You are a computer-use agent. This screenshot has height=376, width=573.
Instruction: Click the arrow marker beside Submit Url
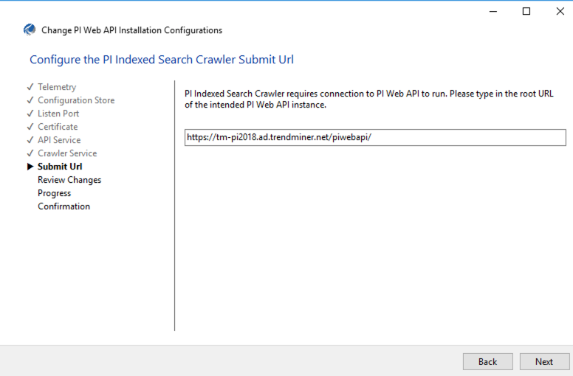[30, 167]
